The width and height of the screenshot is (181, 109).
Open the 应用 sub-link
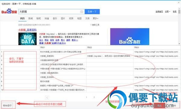point(57,40)
